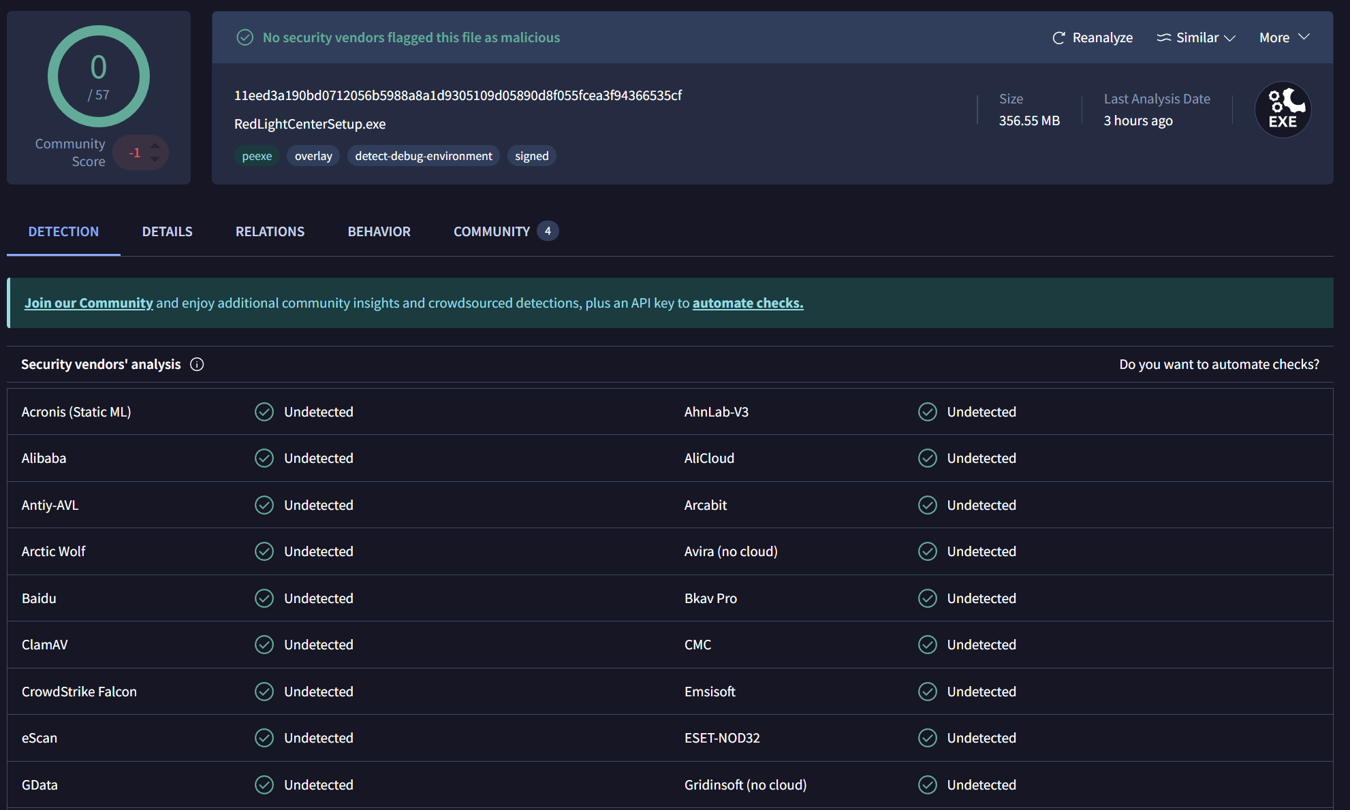Click the green checkmark in the no-malicious banner
1350x810 pixels.
pos(245,37)
